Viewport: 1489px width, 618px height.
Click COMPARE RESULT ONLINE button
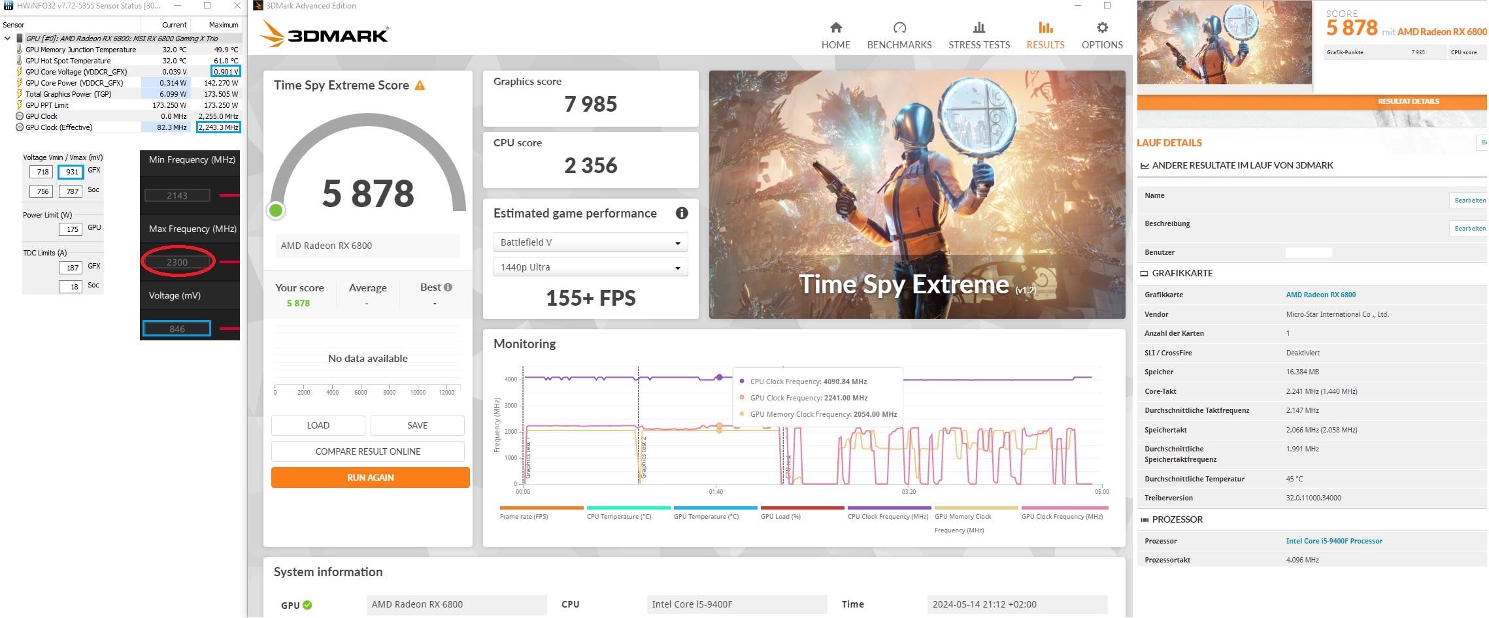(x=367, y=451)
